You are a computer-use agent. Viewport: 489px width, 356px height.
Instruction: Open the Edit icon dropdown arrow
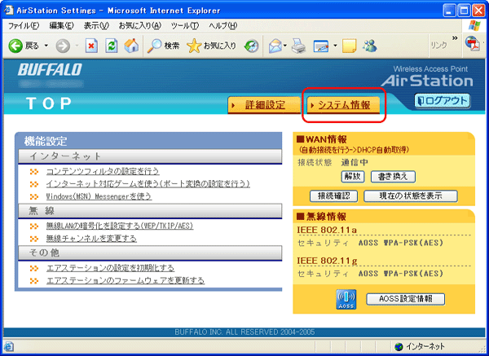pyautogui.click(x=335, y=46)
